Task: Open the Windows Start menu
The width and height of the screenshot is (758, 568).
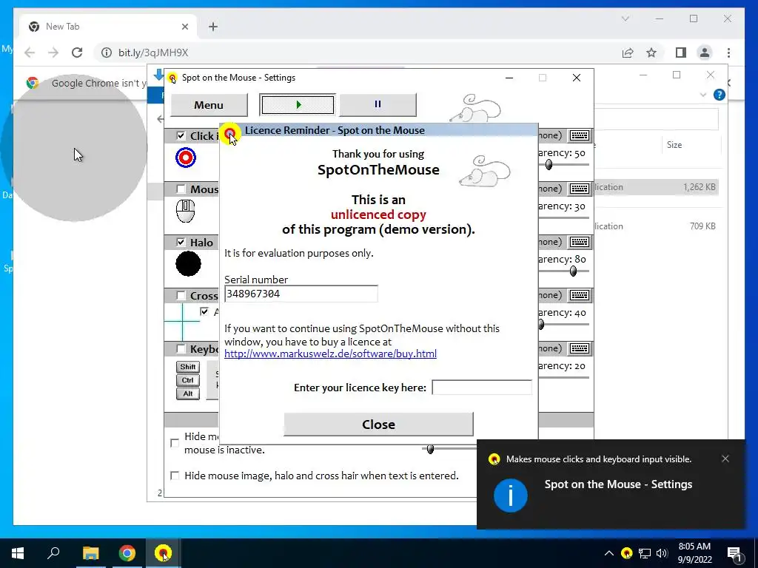Action: [x=18, y=553]
